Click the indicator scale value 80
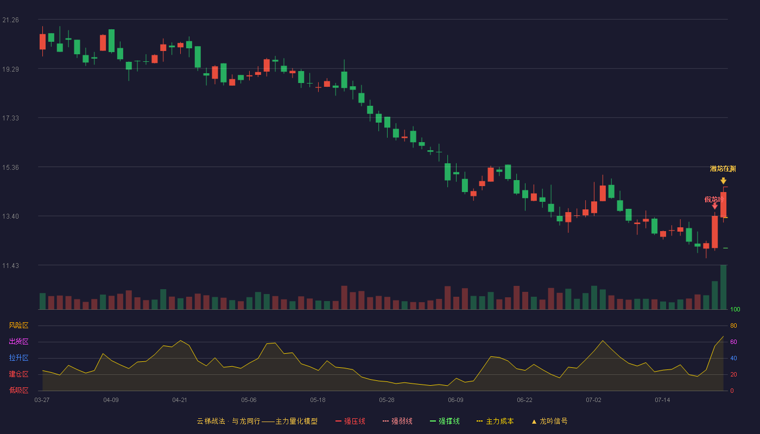Image resolution: width=760 pixels, height=434 pixels. point(733,325)
